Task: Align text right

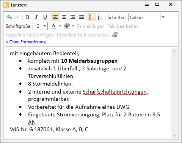Action: pyautogui.click(x=73, y=17)
